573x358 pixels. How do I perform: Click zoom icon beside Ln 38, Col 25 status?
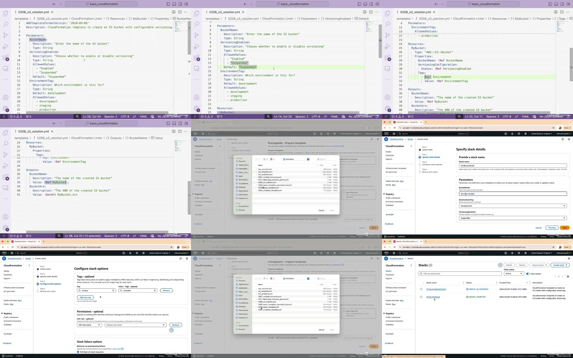(59, 236)
